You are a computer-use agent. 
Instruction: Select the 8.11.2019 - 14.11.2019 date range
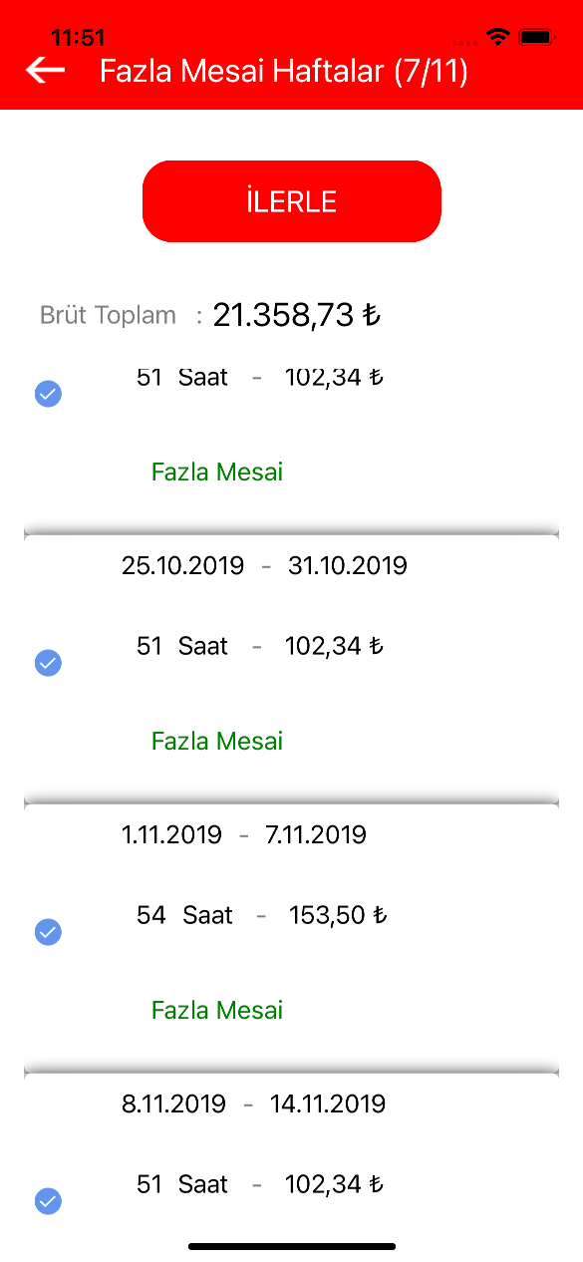253,1104
